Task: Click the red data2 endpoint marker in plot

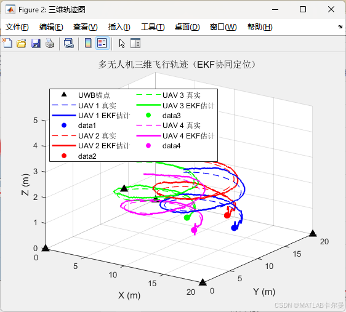Action: click(227, 215)
